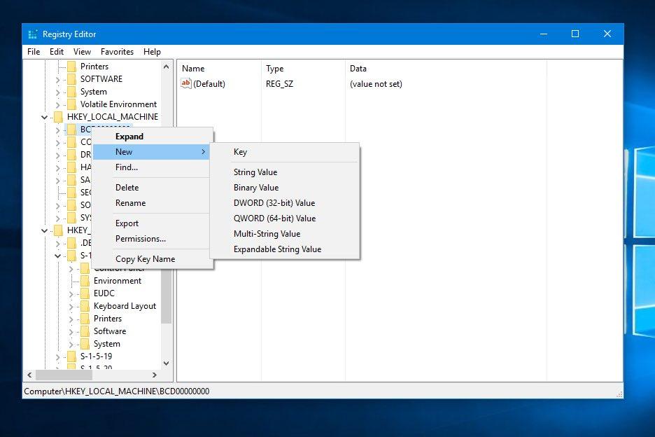Screen dimensions: 655x437
Task: Select New in the context menu
Action: (x=152, y=152)
